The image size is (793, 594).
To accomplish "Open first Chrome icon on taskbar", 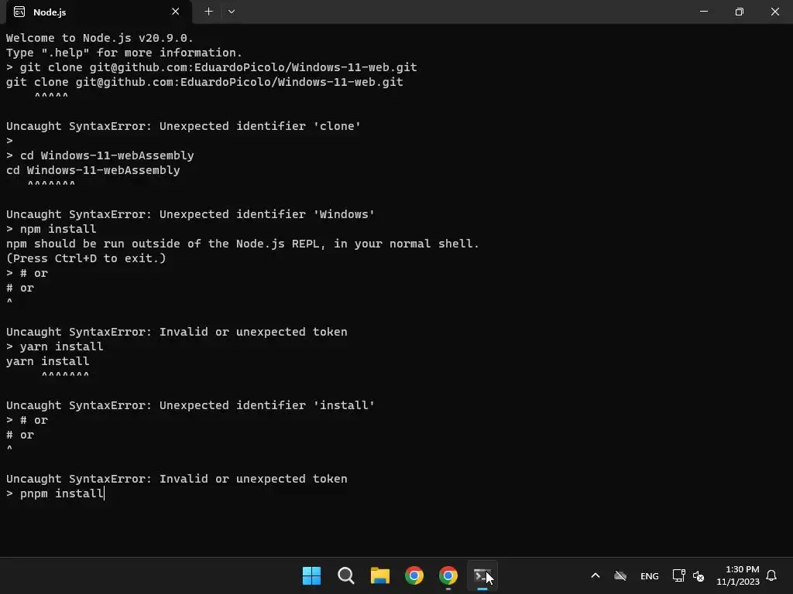I will coord(414,575).
